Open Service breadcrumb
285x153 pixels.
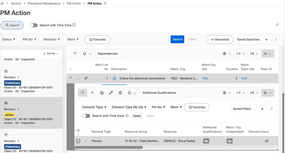(x=16, y=3)
